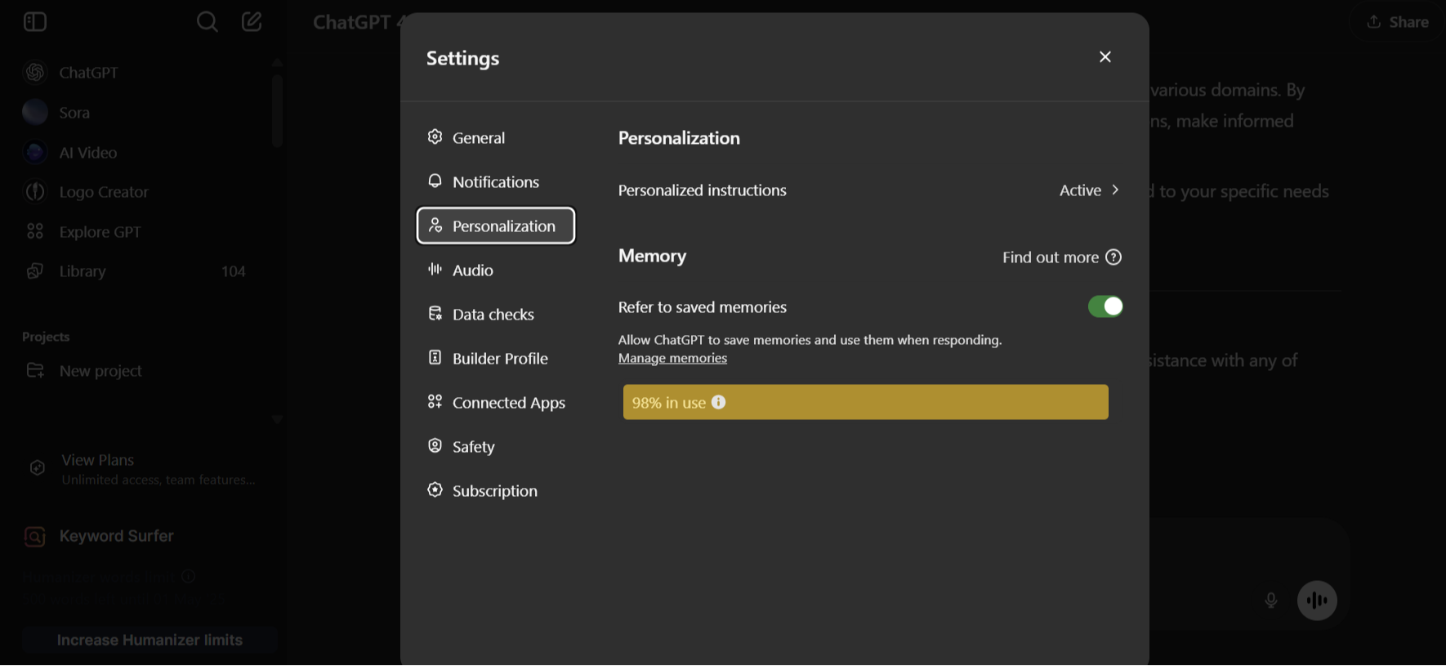Select the General gear icon in Settings

click(435, 136)
